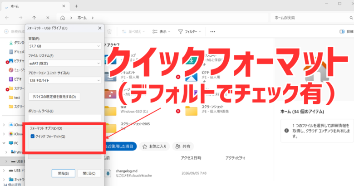
Task: Click the ボリューム ラベル input field
Action: tap(64, 118)
